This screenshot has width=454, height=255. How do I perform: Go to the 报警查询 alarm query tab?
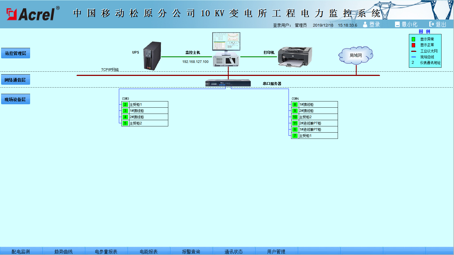tap(191, 251)
